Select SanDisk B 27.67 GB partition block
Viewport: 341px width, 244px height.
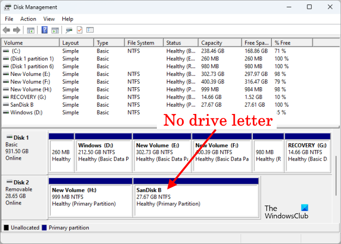(x=196, y=197)
